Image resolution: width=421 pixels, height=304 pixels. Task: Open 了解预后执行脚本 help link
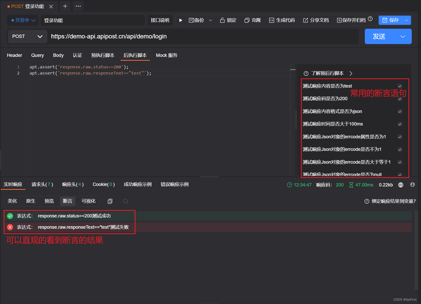click(327, 74)
